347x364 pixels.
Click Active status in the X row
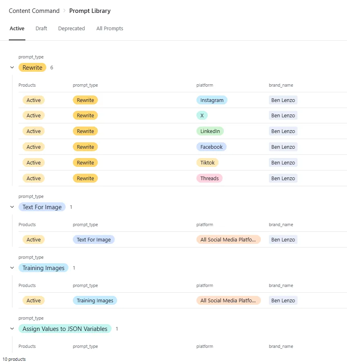33,115
